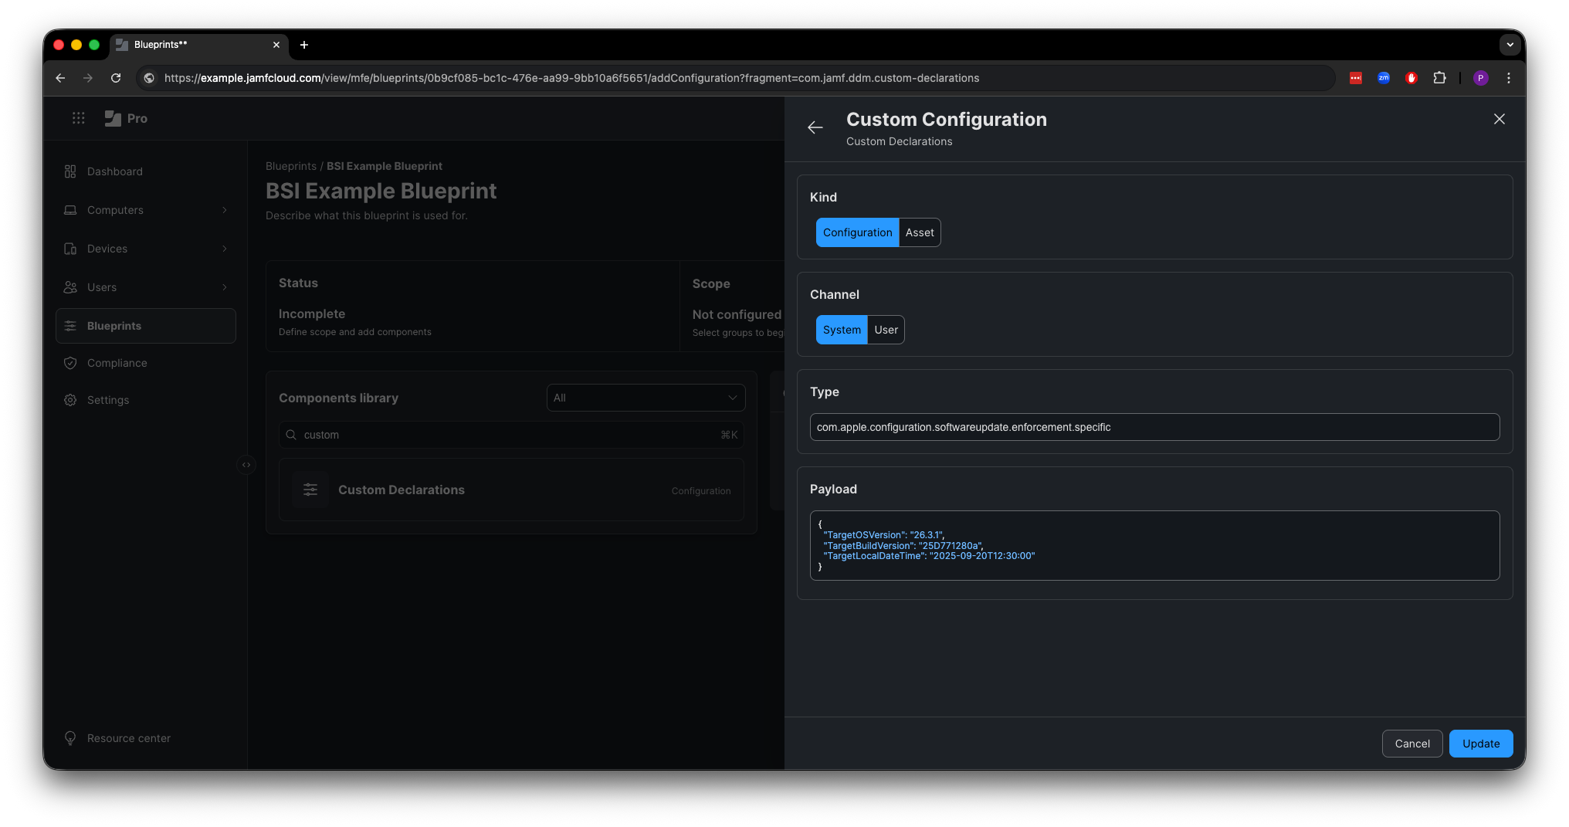Select the Computers sidebar icon

pos(70,210)
